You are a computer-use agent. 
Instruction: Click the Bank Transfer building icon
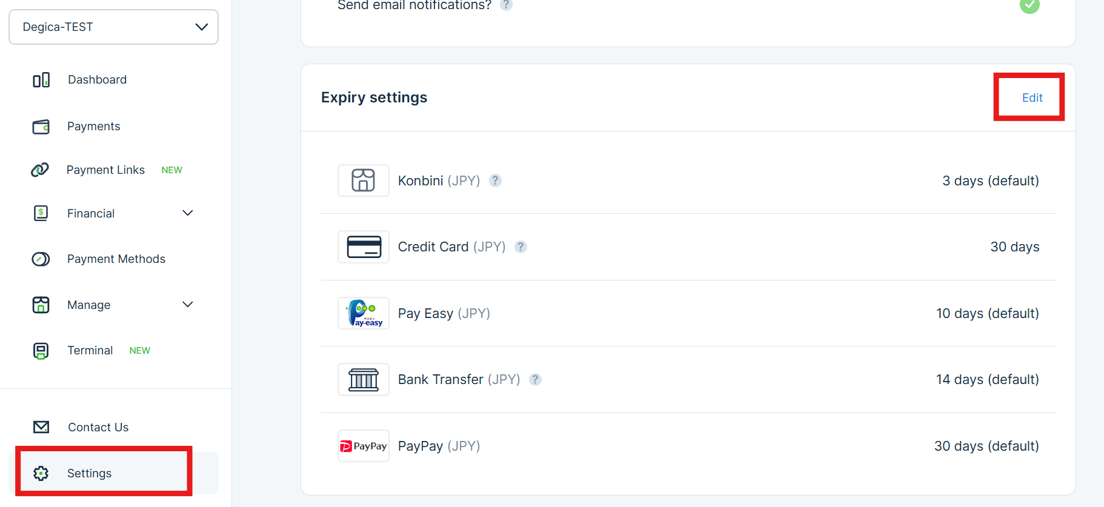click(363, 380)
